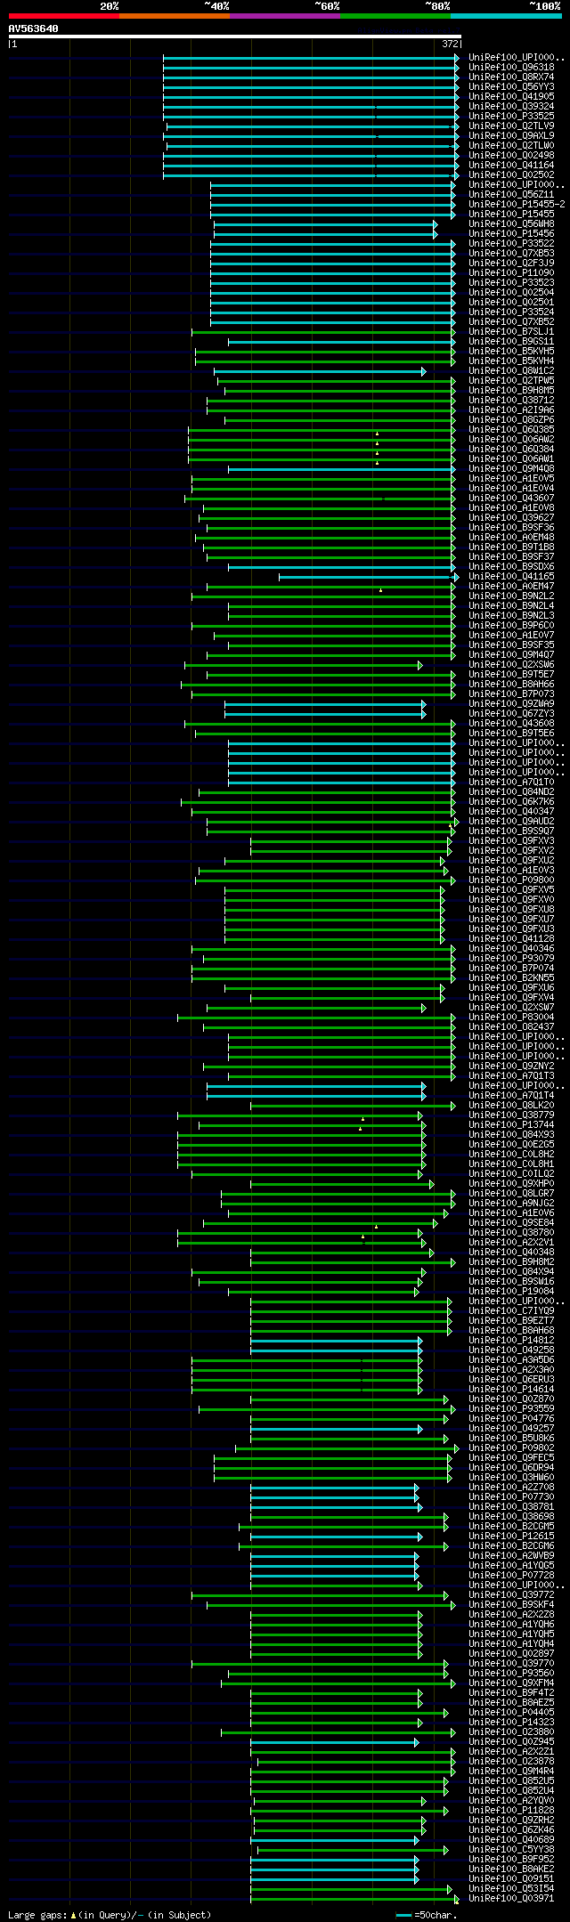Select hit label UniRef100_B9SDX6

(511, 566)
